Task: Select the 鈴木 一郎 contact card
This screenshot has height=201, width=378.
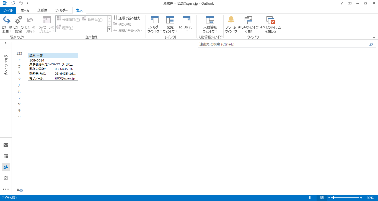Action: click(53, 67)
